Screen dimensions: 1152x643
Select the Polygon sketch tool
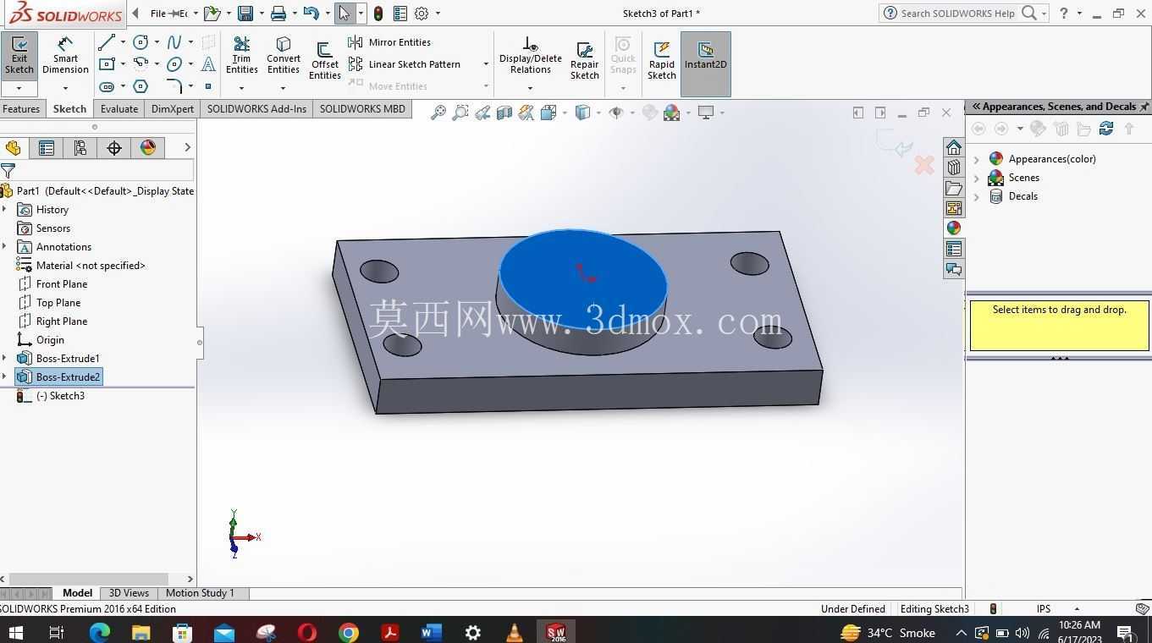pos(141,86)
